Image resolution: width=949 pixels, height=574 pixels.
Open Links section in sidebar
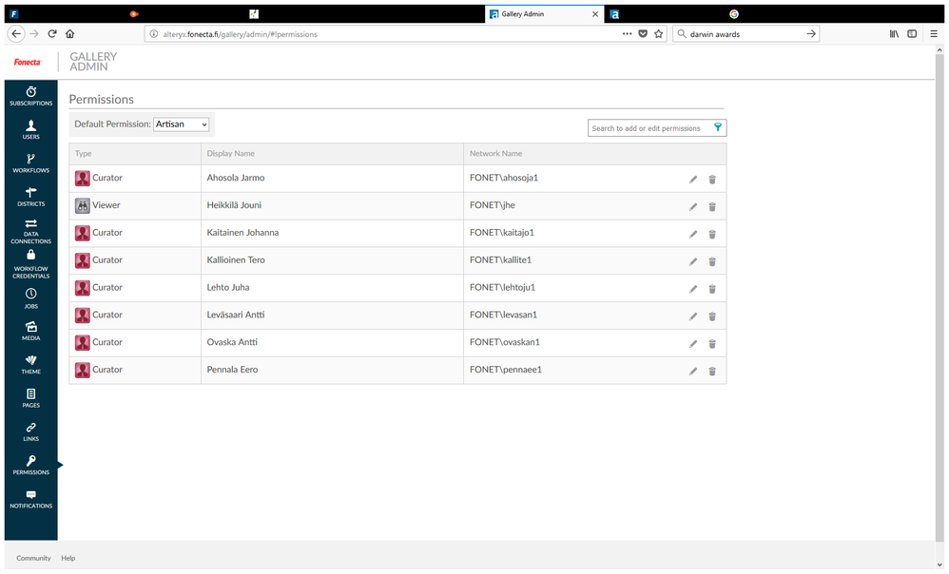(30, 431)
